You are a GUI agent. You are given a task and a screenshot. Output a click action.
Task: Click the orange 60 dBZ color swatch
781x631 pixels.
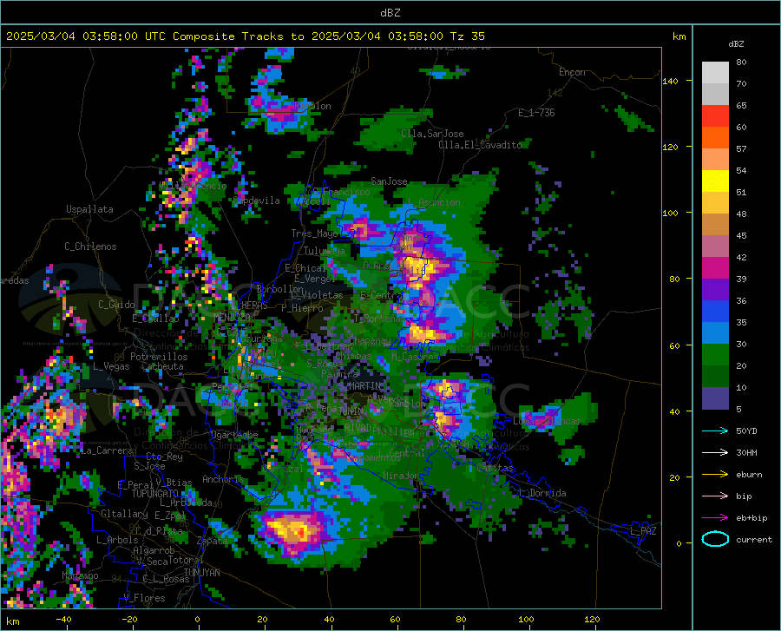(715, 137)
